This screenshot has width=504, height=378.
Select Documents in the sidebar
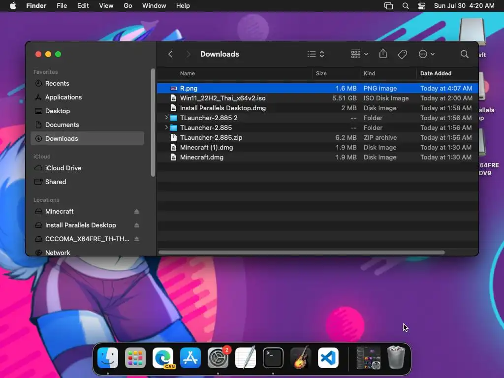click(x=87, y=125)
